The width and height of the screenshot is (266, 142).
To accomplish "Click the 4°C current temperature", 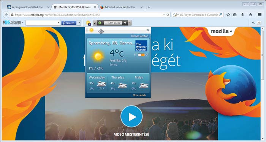I will (117, 53).
